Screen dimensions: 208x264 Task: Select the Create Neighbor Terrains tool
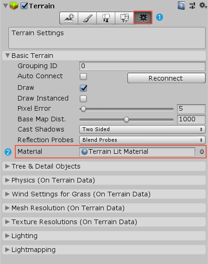(x=69, y=18)
